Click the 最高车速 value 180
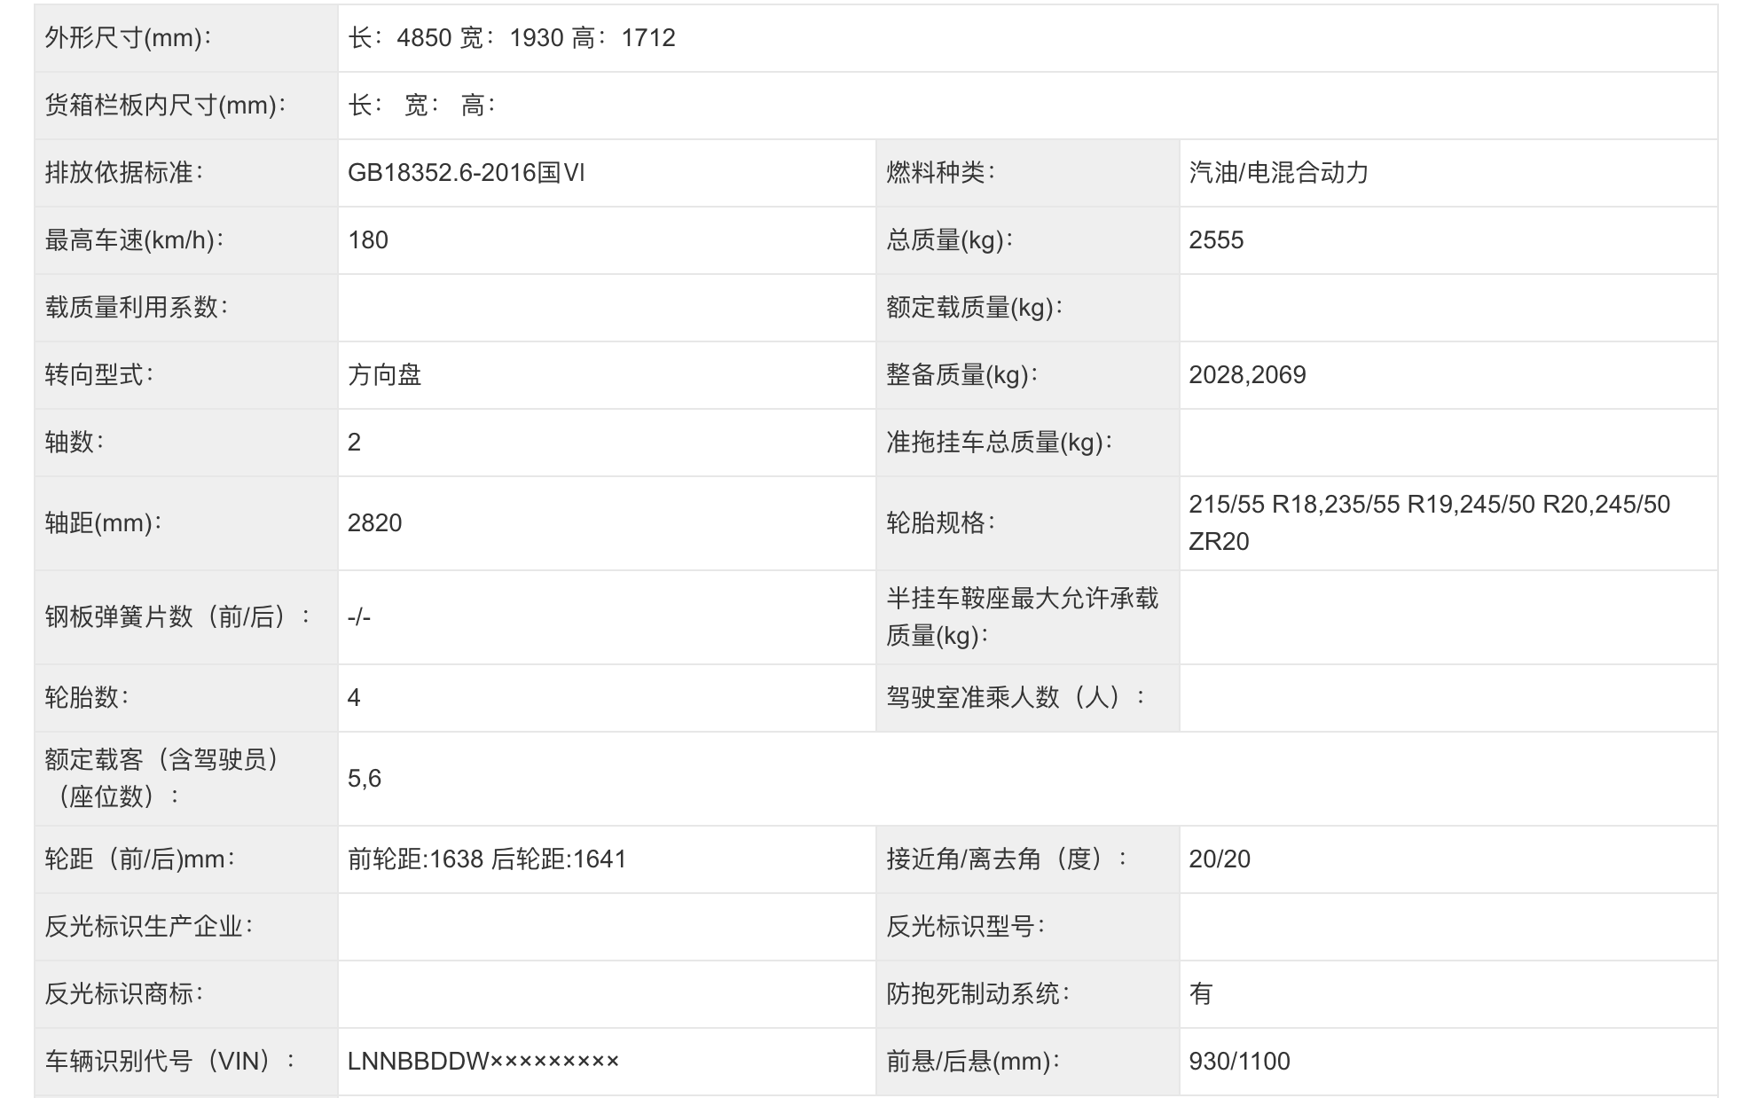 tap(368, 240)
